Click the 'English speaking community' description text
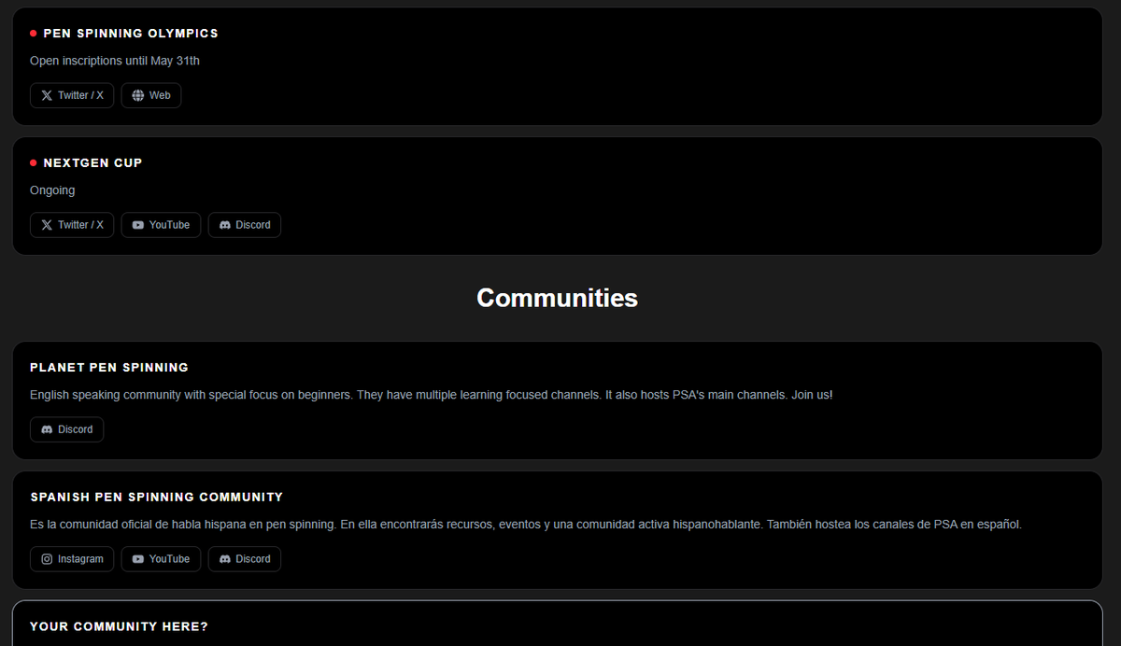The height and width of the screenshot is (646, 1121). pos(431,395)
